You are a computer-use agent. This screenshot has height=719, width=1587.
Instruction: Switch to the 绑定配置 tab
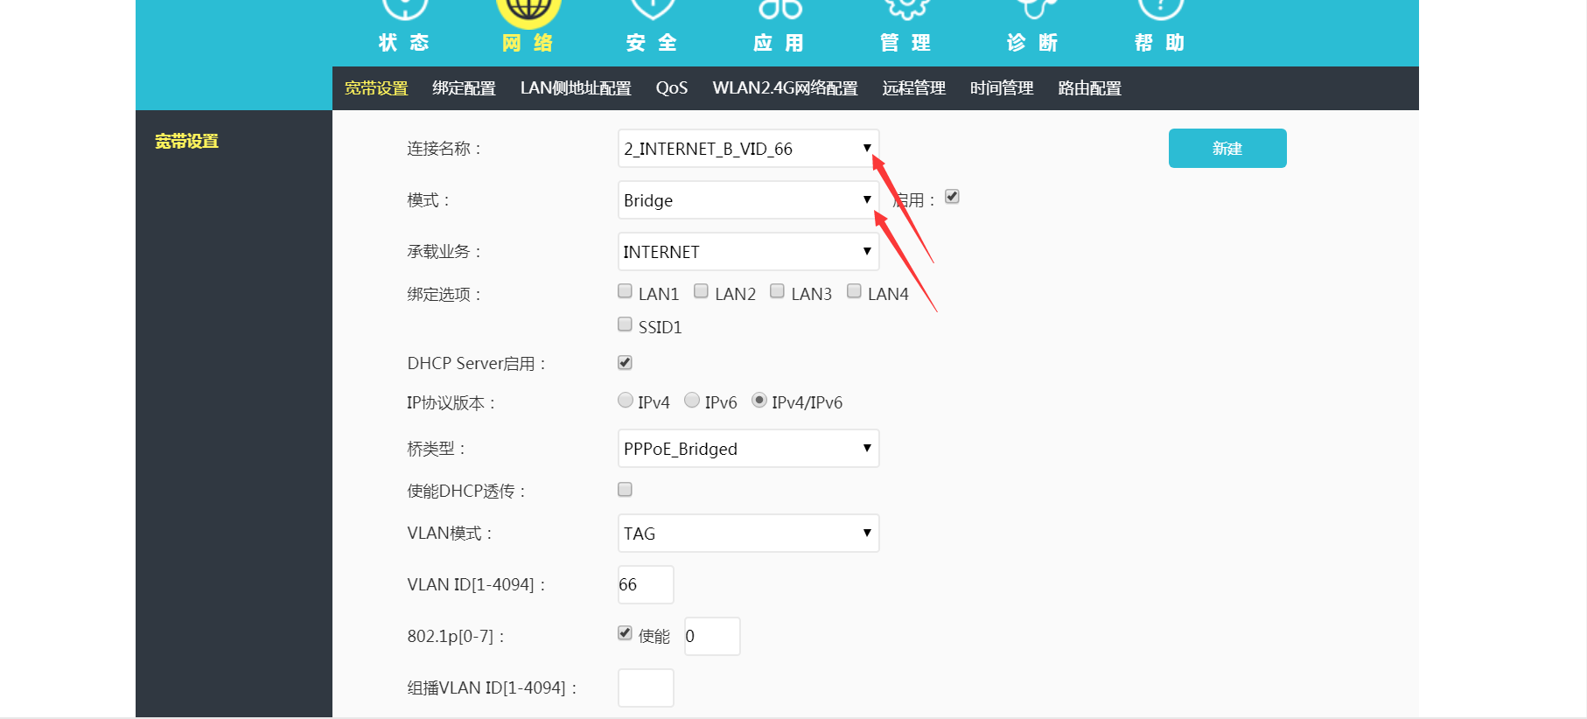click(x=464, y=88)
